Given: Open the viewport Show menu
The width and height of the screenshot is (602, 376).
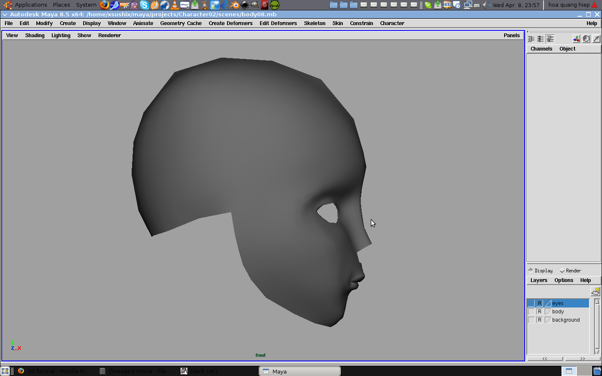Looking at the screenshot, I should [84, 36].
